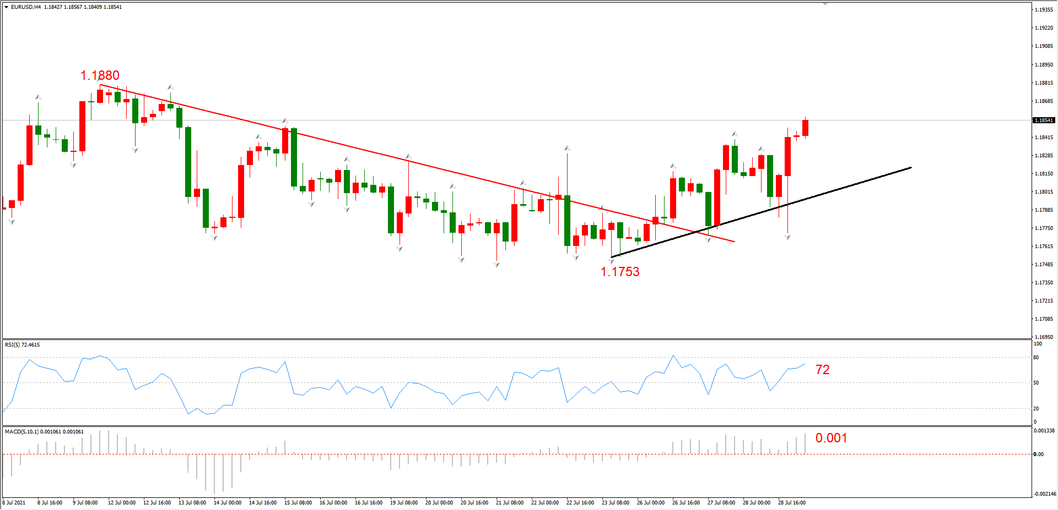Click the 21 Jul 08:00 time label
The width and height of the screenshot is (1058, 510).
tap(510, 503)
